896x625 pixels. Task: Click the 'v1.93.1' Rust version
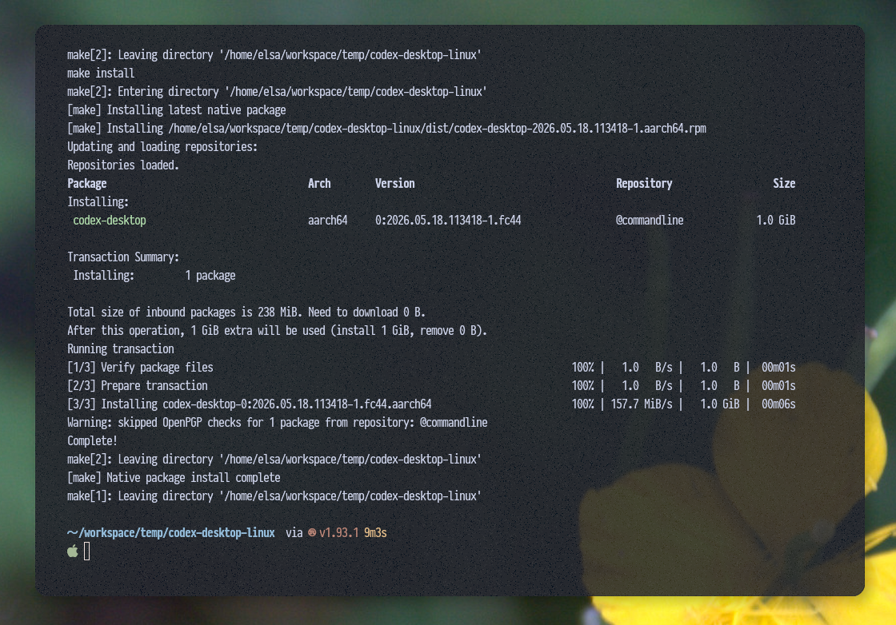coord(339,533)
